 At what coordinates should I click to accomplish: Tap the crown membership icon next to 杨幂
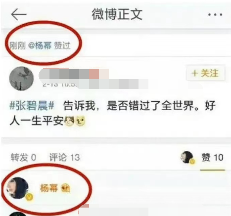[x=66, y=188]
